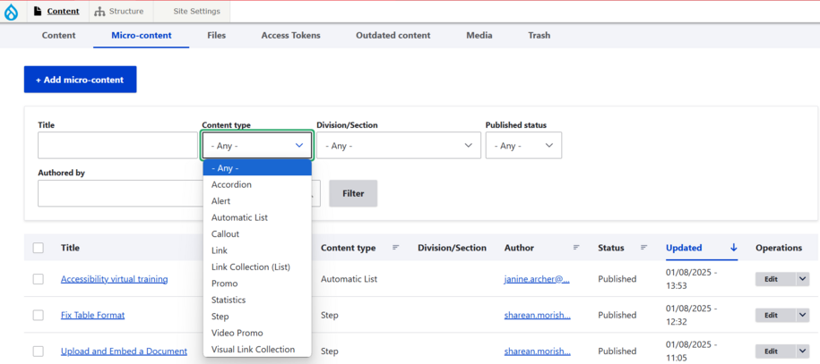Click into the Title filter field

click(x=117, y=146)
